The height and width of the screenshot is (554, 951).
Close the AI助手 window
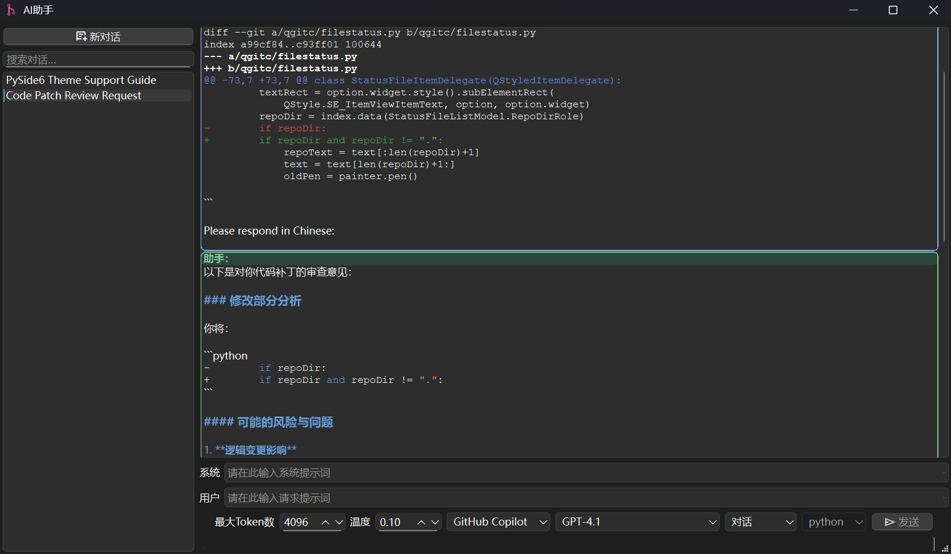coord(933,10)
